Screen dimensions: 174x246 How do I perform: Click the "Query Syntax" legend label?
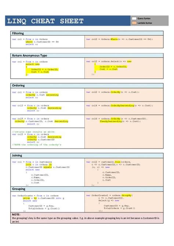click(144, 18)
